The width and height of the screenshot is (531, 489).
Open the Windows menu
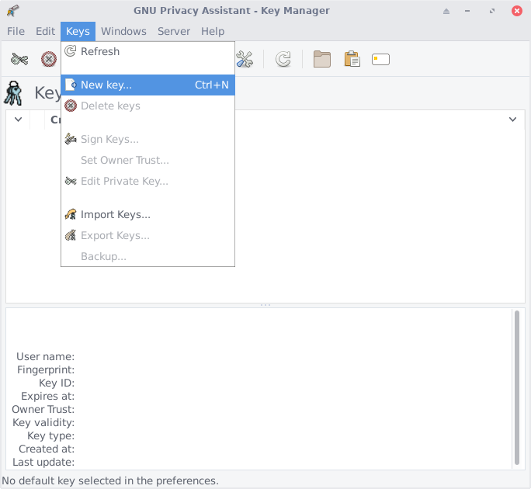coord(123,31)
